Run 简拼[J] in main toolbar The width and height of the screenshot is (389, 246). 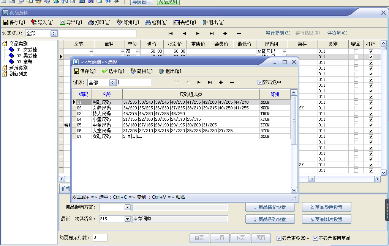(x=128, y=22)
